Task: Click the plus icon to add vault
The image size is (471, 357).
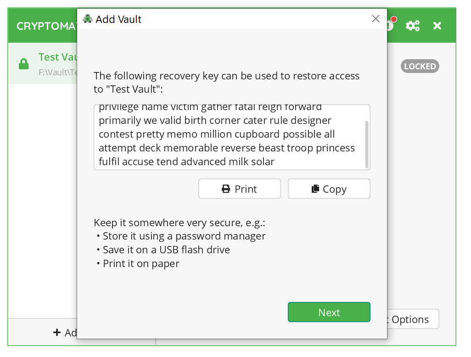Action: point(57,332)
